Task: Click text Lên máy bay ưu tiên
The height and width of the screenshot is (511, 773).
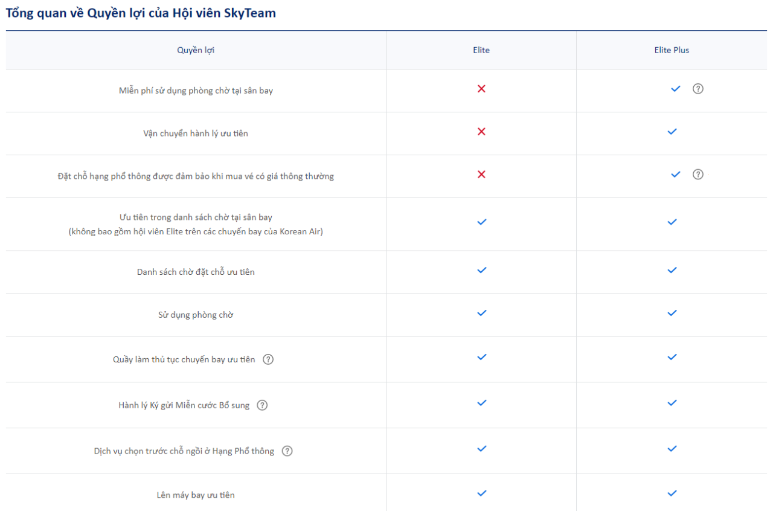Action: 196,495
